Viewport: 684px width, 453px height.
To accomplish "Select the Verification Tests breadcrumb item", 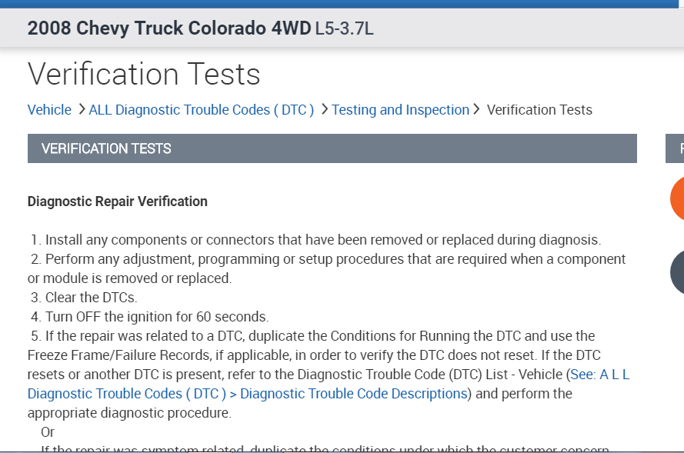I will point(539,110).
